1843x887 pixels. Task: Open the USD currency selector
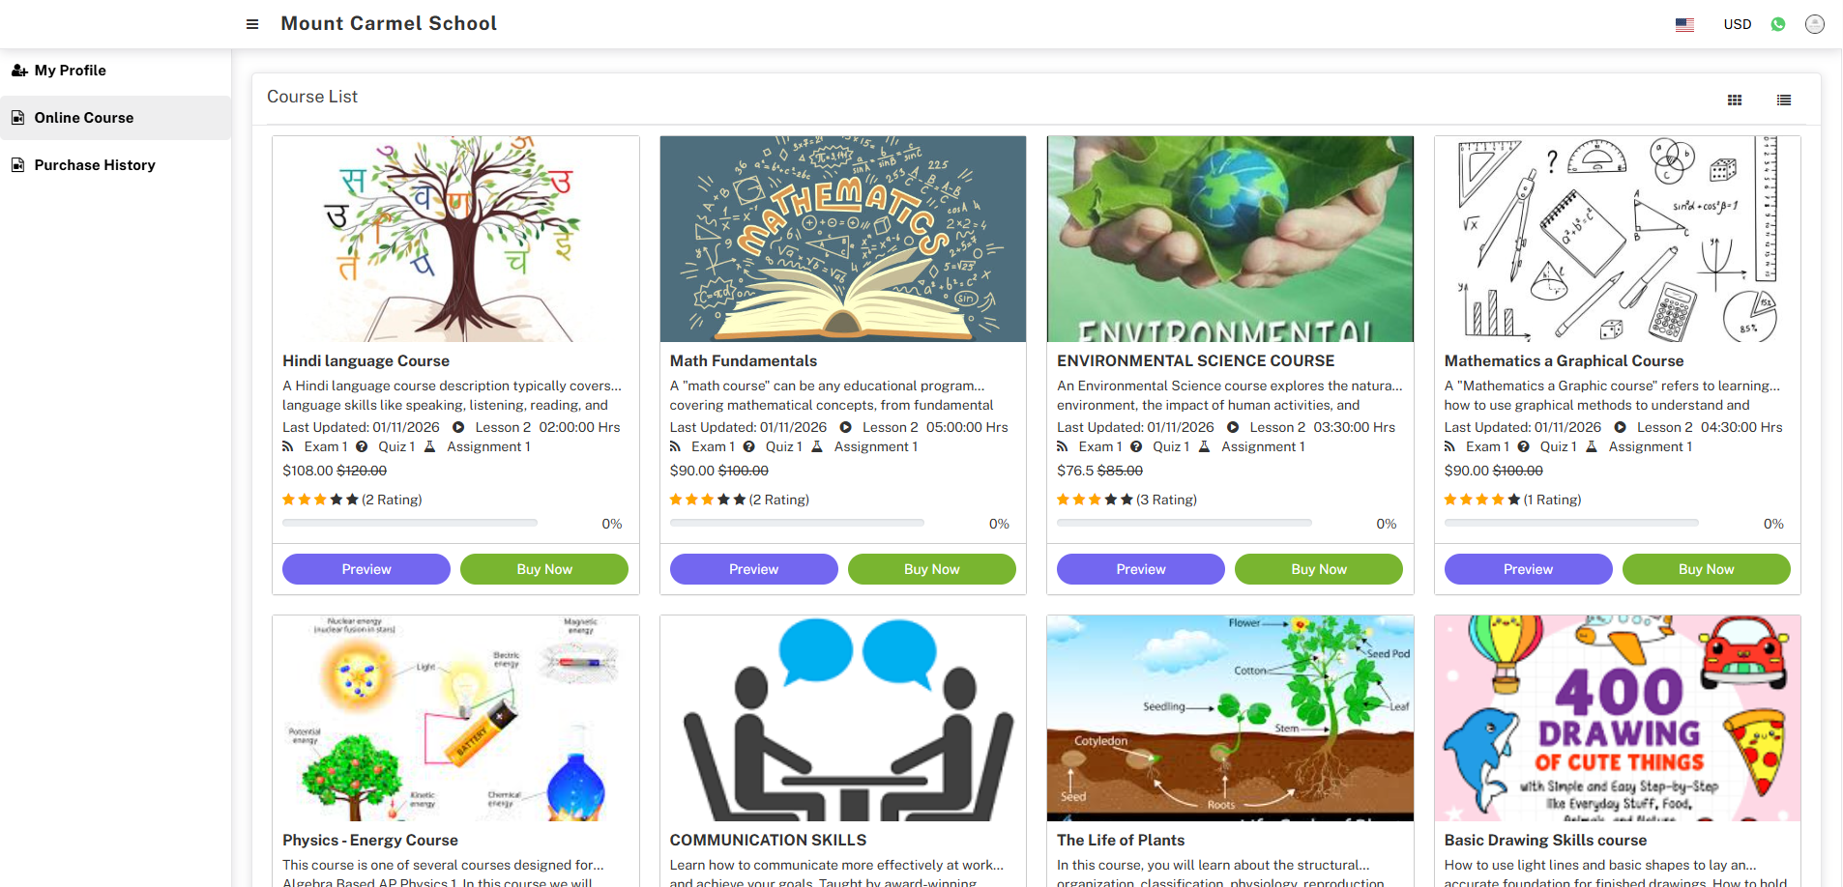tap(1738, 24)
